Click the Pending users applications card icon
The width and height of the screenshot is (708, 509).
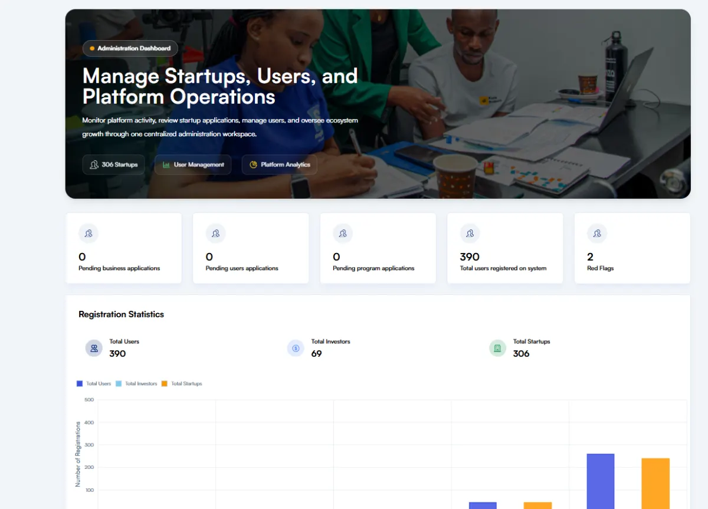(215, 234)
